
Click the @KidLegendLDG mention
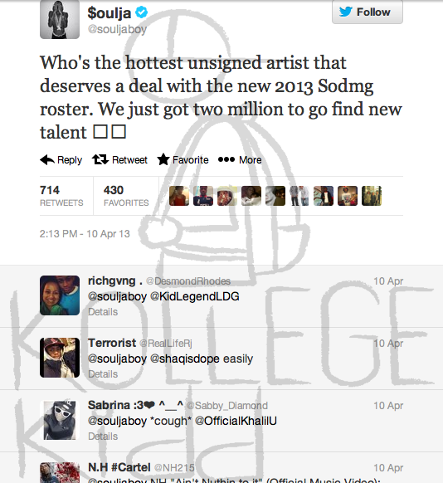[195, 296]
